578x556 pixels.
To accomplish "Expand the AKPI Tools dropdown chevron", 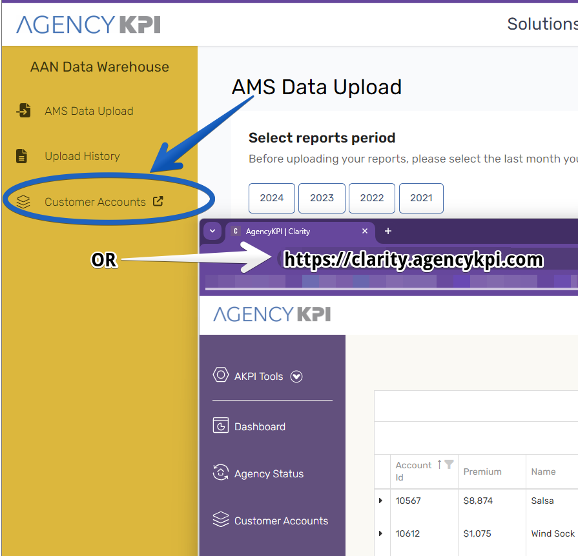I will (296, 376).
